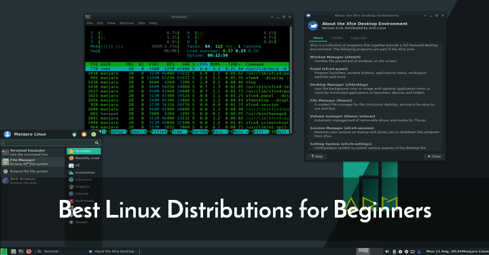Click the display monitor icon in the tray
The image size is (489, 255).
(413, 252)
